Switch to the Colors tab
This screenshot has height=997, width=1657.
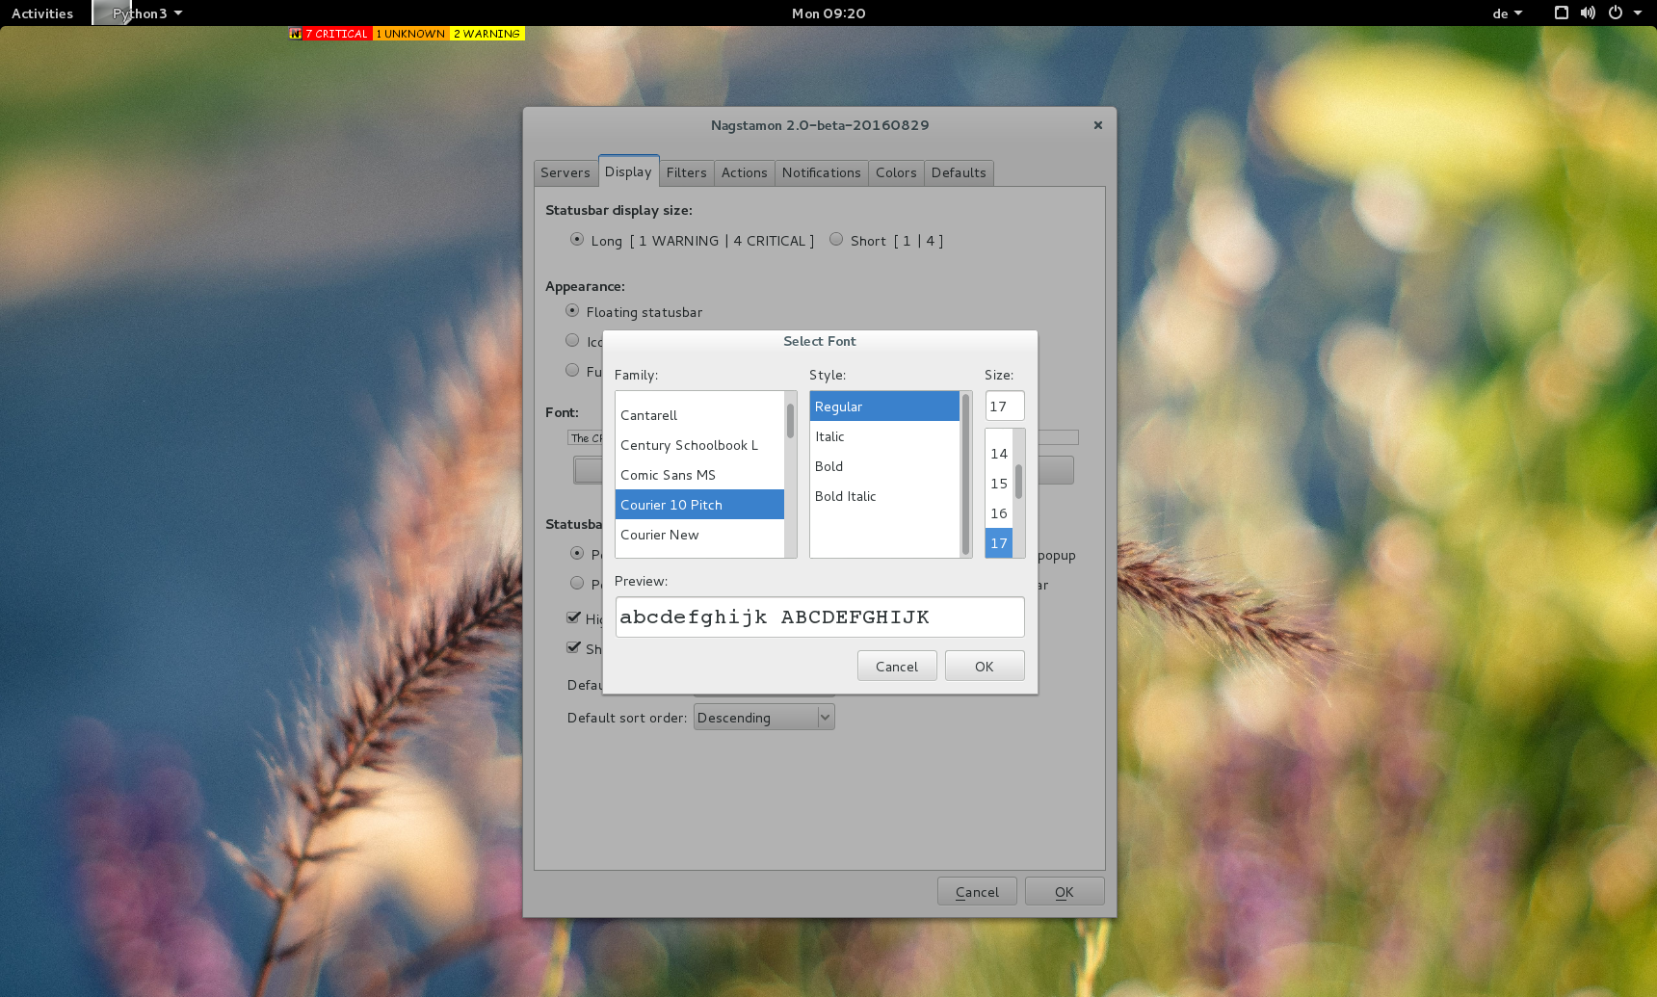pyautogui.click(x=896, y=173)
